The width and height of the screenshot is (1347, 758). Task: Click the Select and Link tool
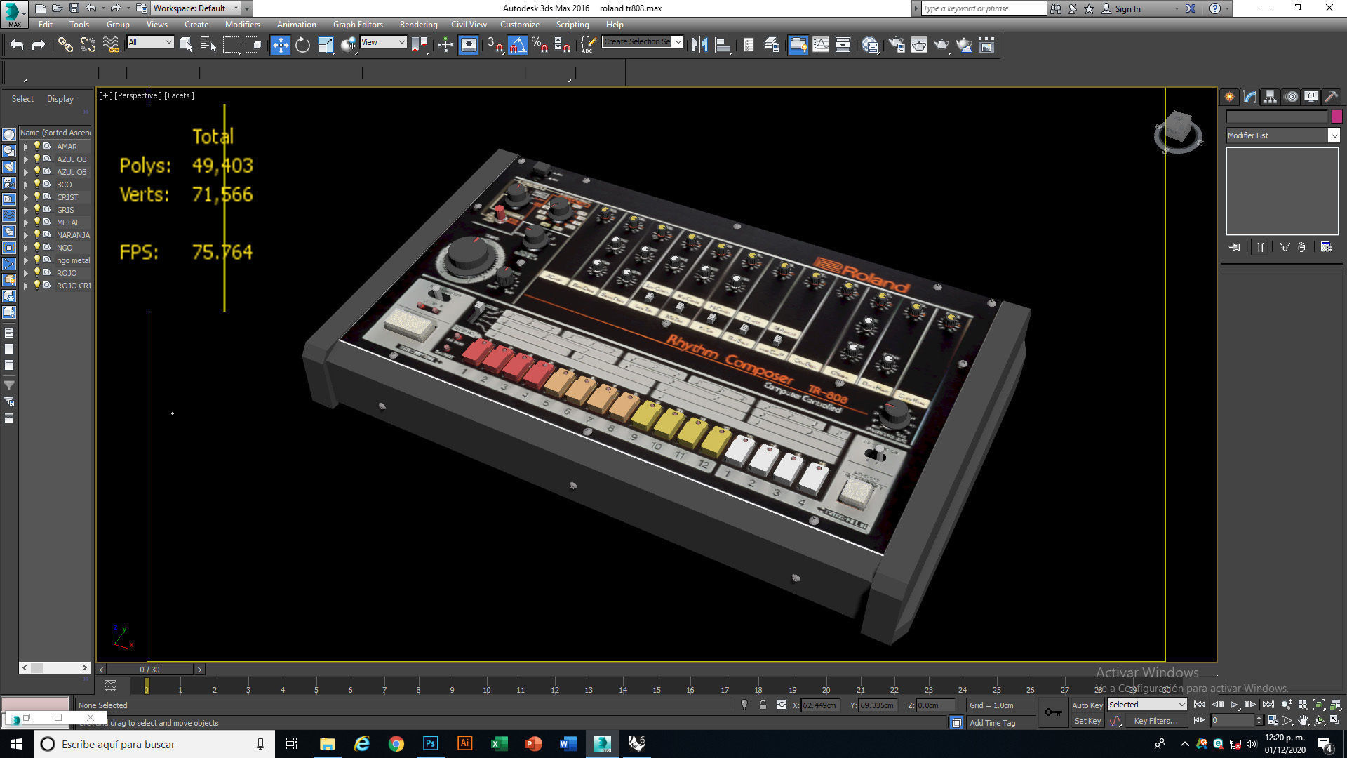coord(65,45)
